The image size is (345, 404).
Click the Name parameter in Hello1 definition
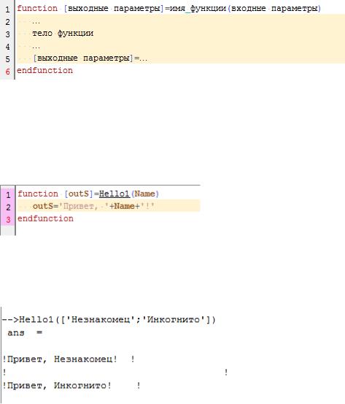click(x=145, y=194)
